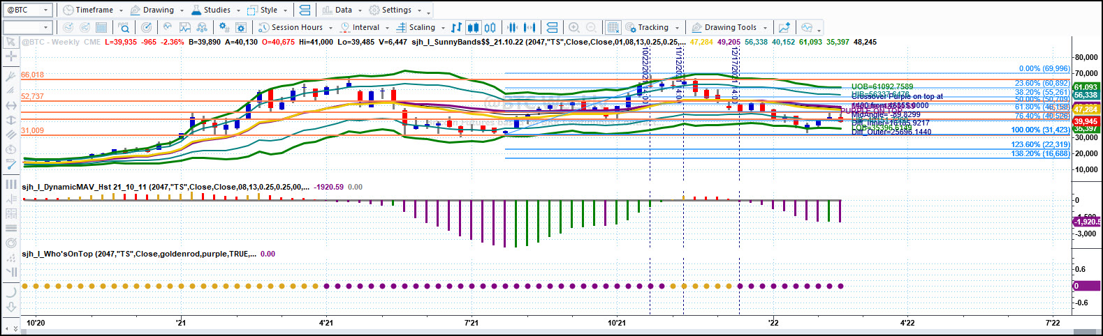This screenshot has width=1103, height=336.
Task: Click the increase bar spacing icon
Action: (x=529, y=27)
